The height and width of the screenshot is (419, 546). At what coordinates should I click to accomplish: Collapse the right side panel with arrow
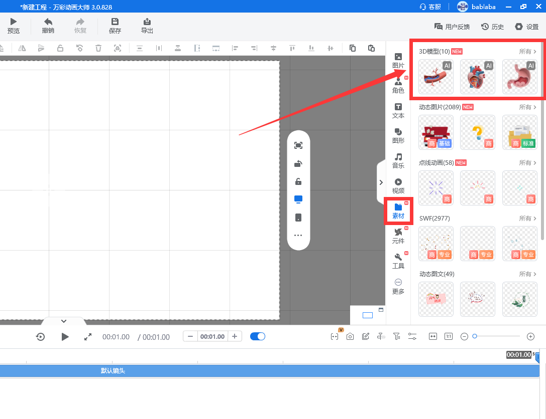tap(381, 182)
